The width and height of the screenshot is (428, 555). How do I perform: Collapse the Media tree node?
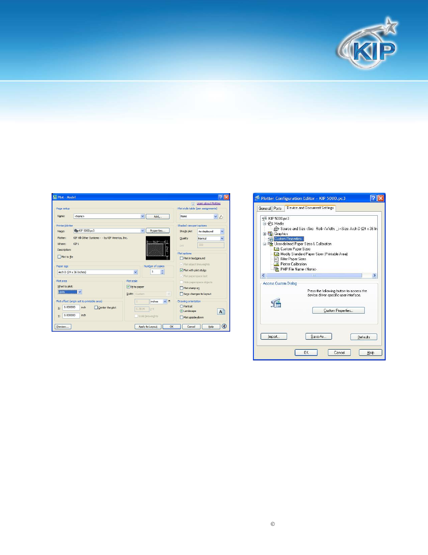pos(265,223)
